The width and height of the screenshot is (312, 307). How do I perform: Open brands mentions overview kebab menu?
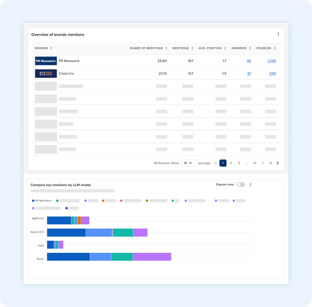pos(278,34)
